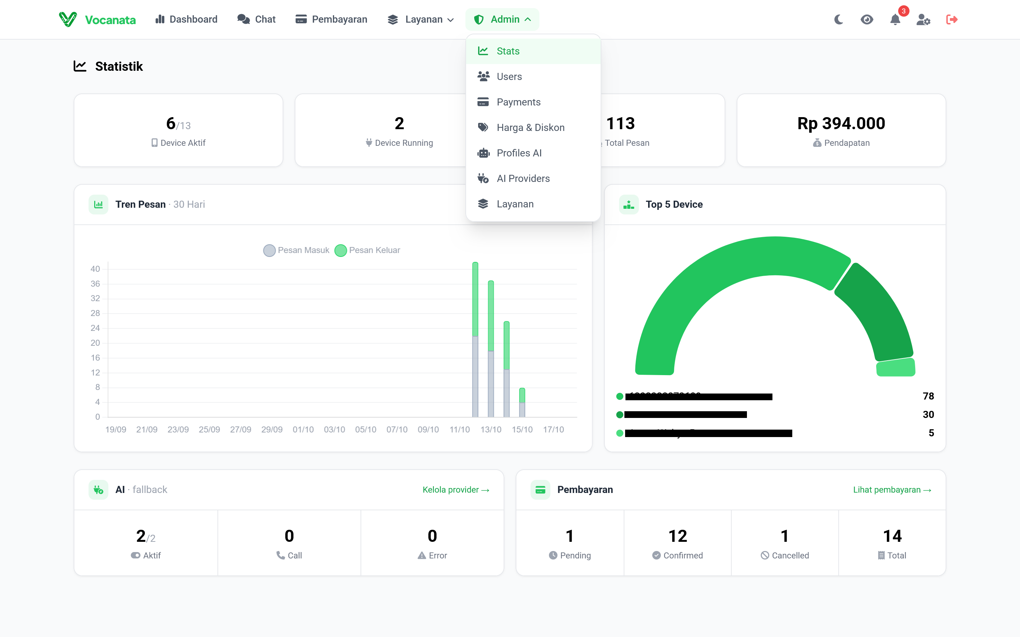Open Profiles AI menu entry
The height and width of the screenshot is (637, 1020).
(x=533, y=153)
